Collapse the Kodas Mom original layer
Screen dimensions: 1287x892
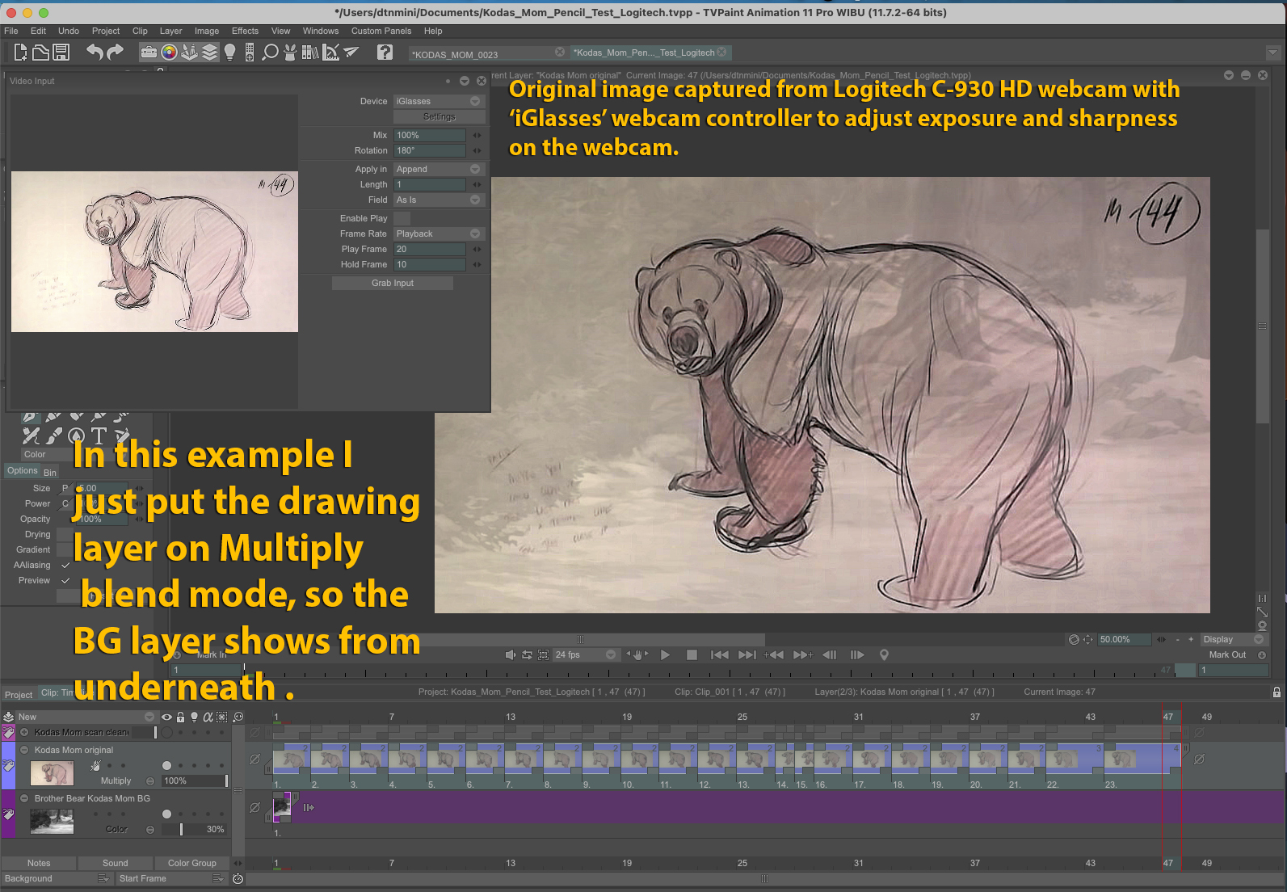[24, 750]
